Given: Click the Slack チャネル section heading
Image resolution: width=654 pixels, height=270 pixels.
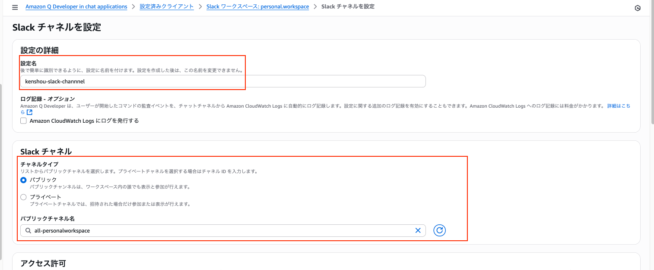Looking at the screenshot, I should click(x=46, y=152).
